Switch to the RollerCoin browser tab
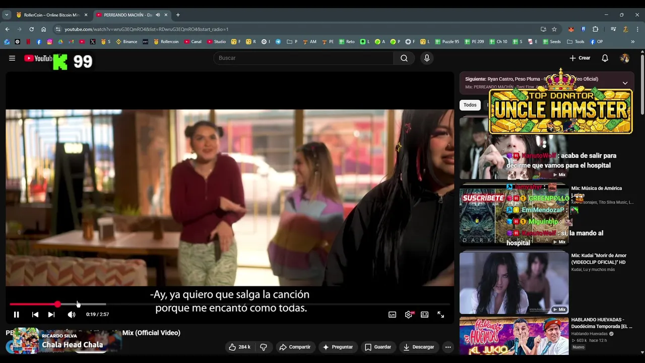The image size is (645, 363). click(x=51, y=15)
